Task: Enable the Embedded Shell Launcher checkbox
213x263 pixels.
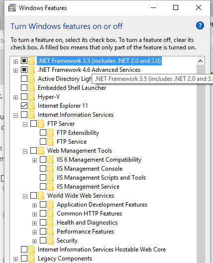Action: pyautogui.click(x=24, y=87)
